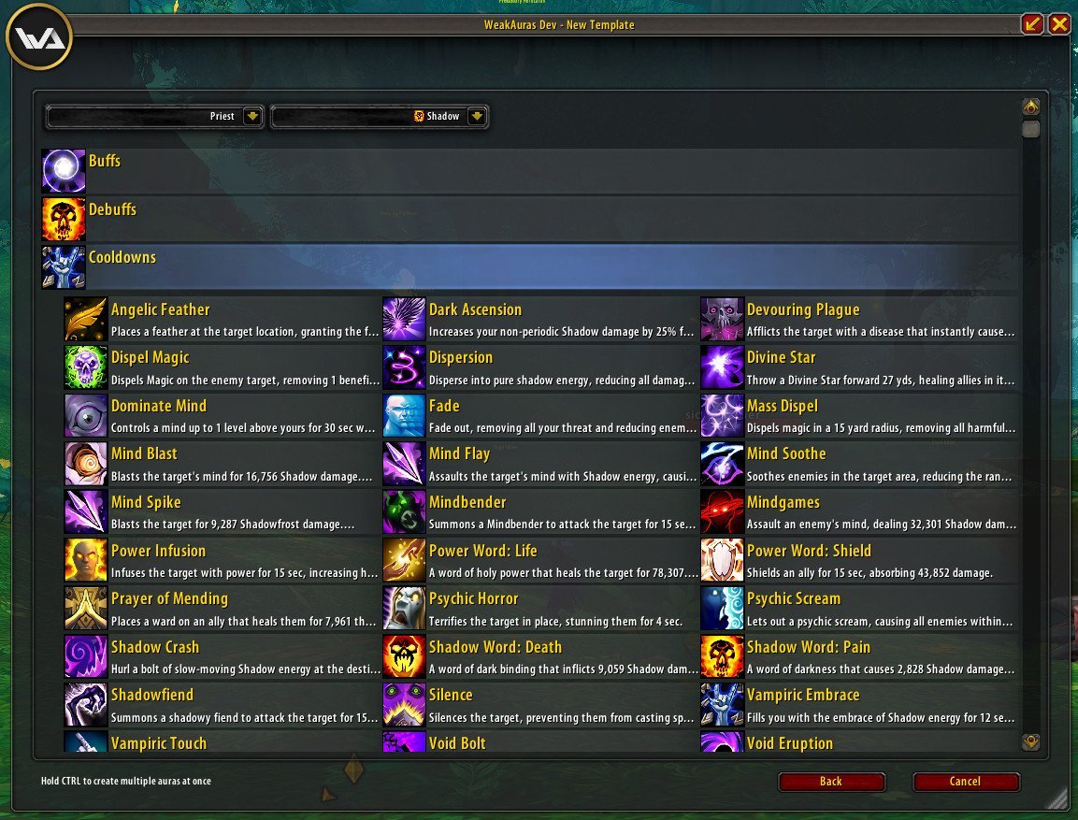Pick the Mindgames red-eyed icon

click(722, 512)
